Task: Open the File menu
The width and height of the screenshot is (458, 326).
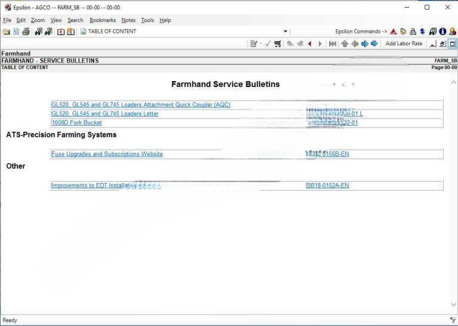Action: [x=7, y=20]
